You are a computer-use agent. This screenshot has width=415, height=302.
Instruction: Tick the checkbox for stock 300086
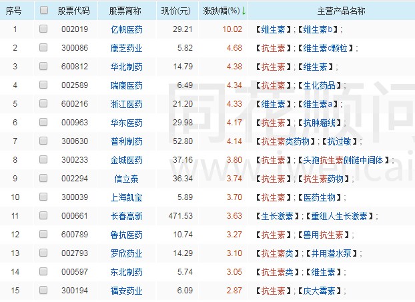[x=43, y=47]
